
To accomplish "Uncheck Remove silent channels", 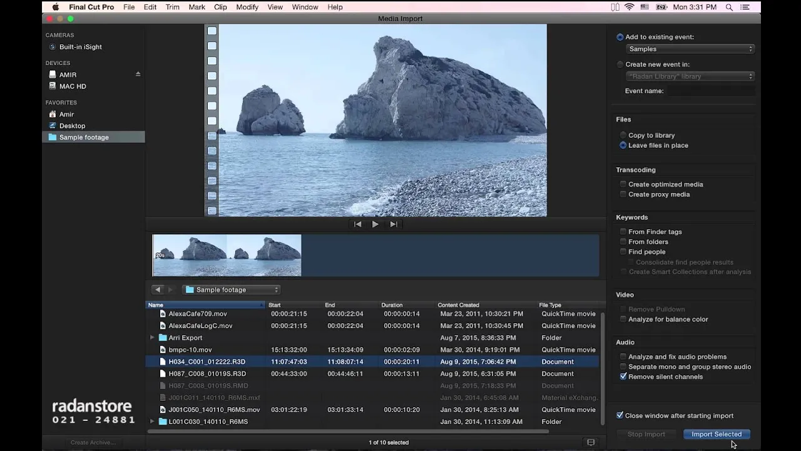I will 623,377.
